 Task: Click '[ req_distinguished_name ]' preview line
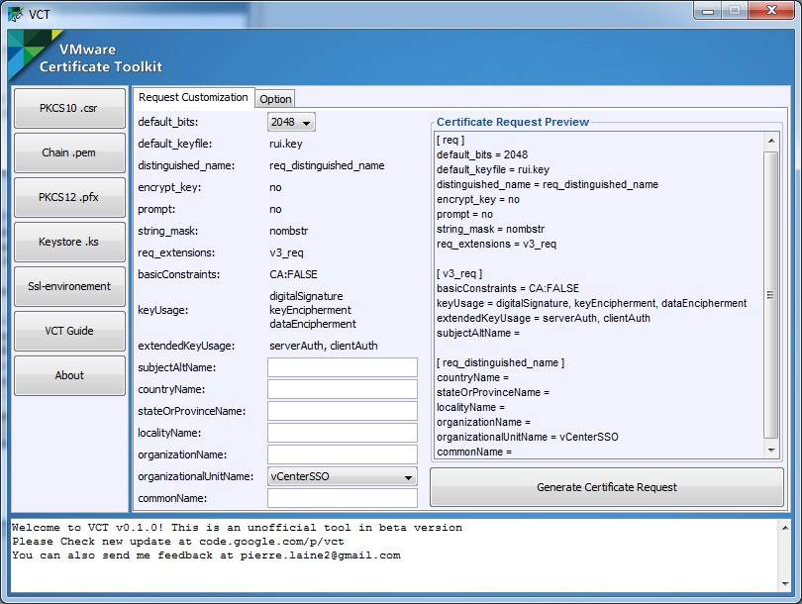pyautogui.click(x=500, y=362)
